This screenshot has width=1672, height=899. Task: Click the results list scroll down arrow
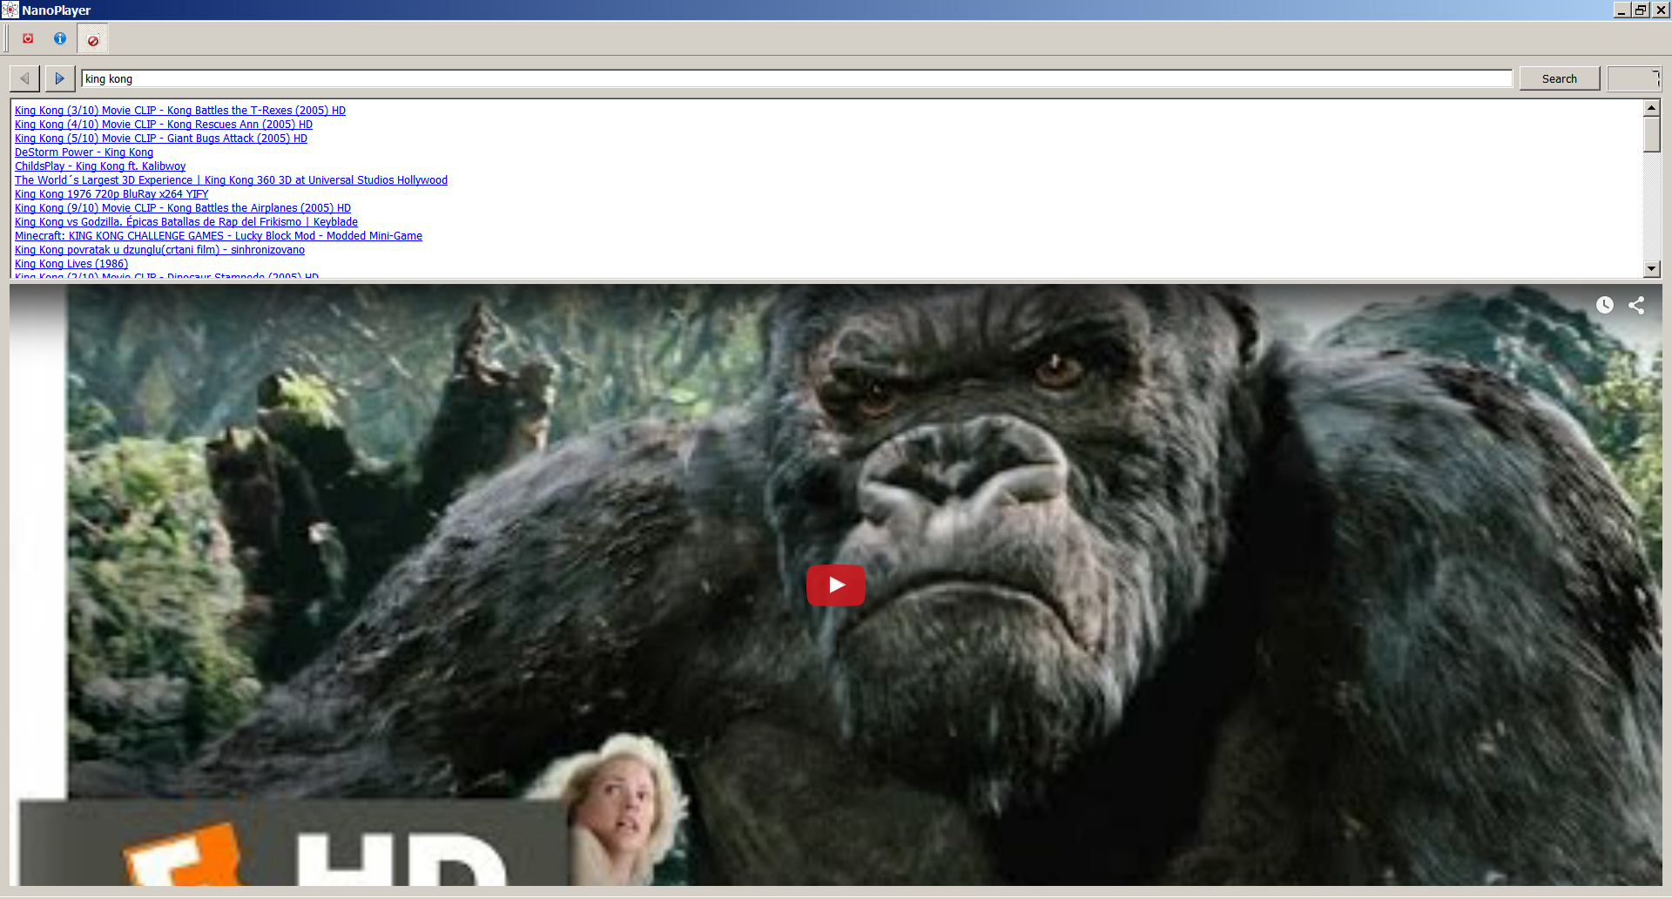(x=1651, y=269)
